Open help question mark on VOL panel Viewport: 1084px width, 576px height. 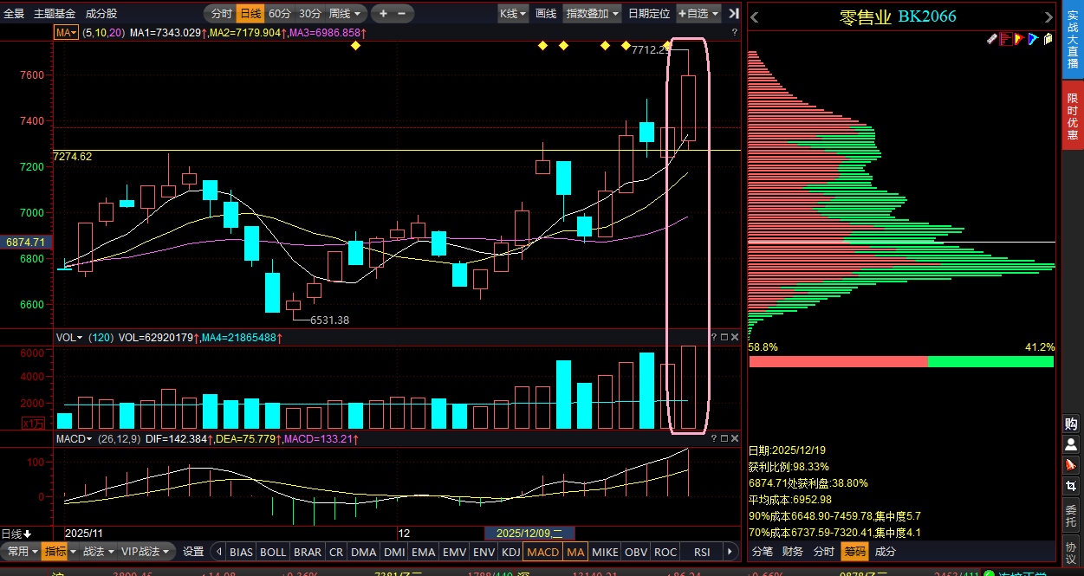tap(714, 337)
